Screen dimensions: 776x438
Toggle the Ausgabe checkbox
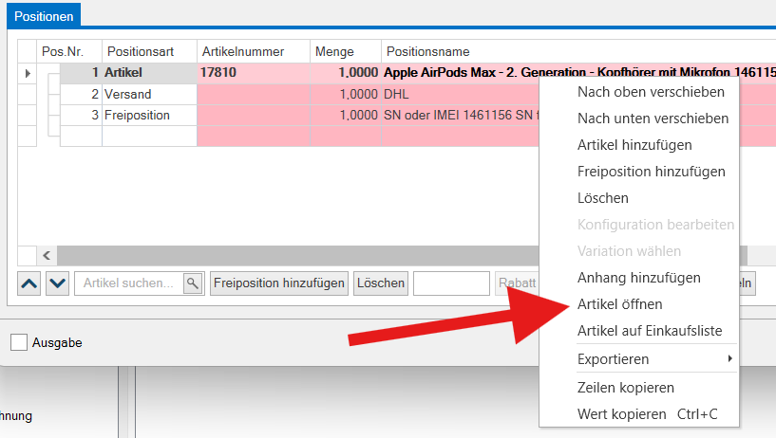point(19,342)
